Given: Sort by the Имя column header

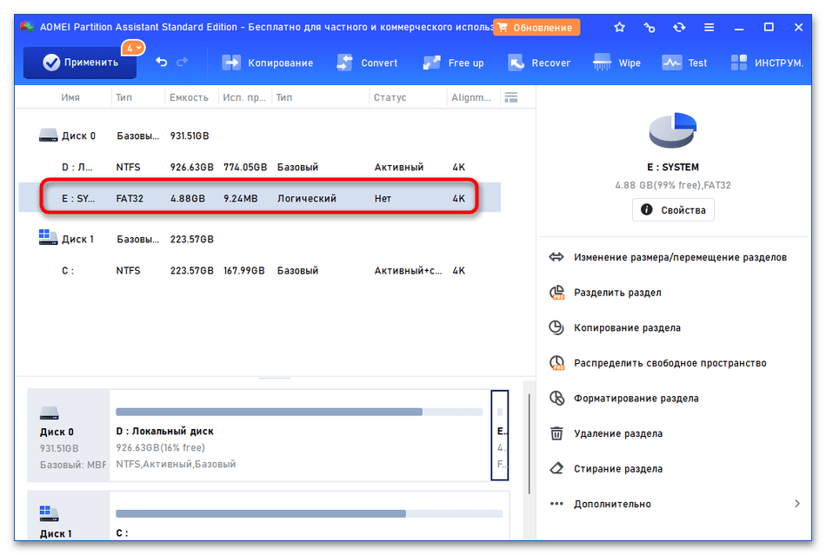Looking at the screenshot, I should click(x=70, y=97).
